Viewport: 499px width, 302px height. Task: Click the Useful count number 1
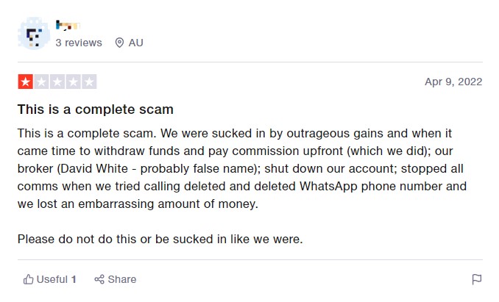74,279
